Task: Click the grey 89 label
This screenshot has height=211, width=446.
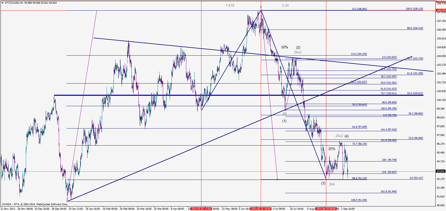Action: 285,114
